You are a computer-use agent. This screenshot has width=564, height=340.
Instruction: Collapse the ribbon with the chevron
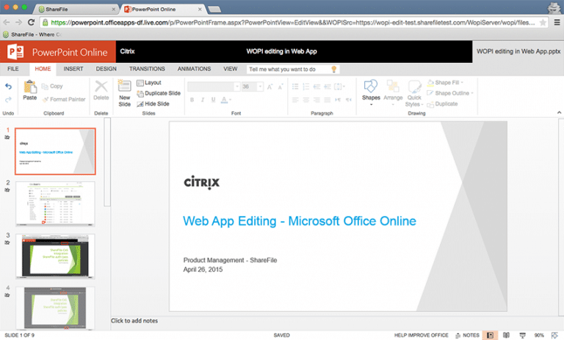(559, 113)
